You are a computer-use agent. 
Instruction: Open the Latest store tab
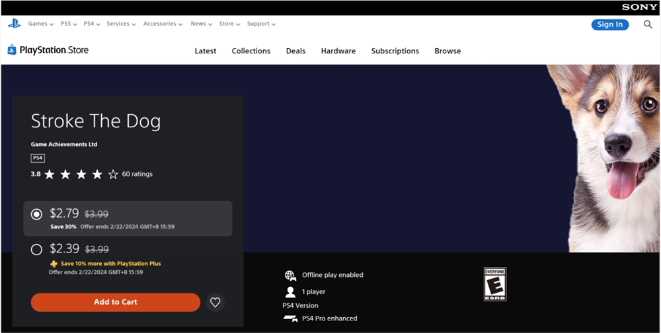click(x=206, y=51)
